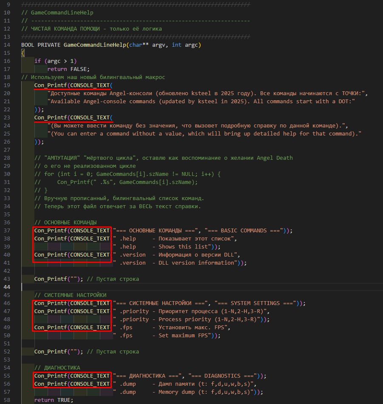Click line number 58 in the gutter
Screen dimensions: 383x404
click(7, 400)
